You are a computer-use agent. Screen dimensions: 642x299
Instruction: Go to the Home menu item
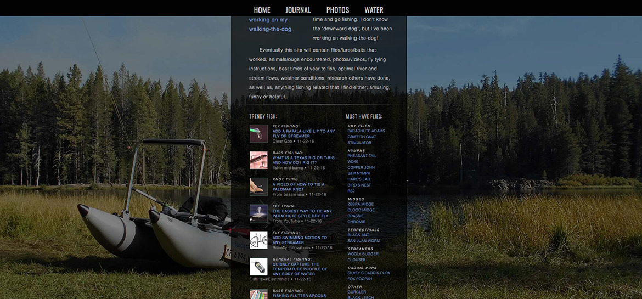[262, 10]
